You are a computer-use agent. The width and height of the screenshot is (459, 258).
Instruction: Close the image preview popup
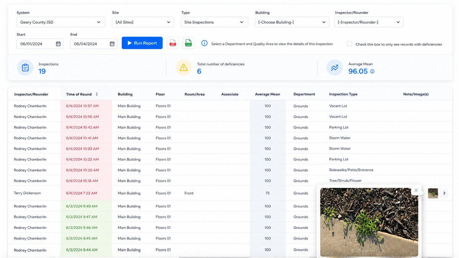point(416,190)
